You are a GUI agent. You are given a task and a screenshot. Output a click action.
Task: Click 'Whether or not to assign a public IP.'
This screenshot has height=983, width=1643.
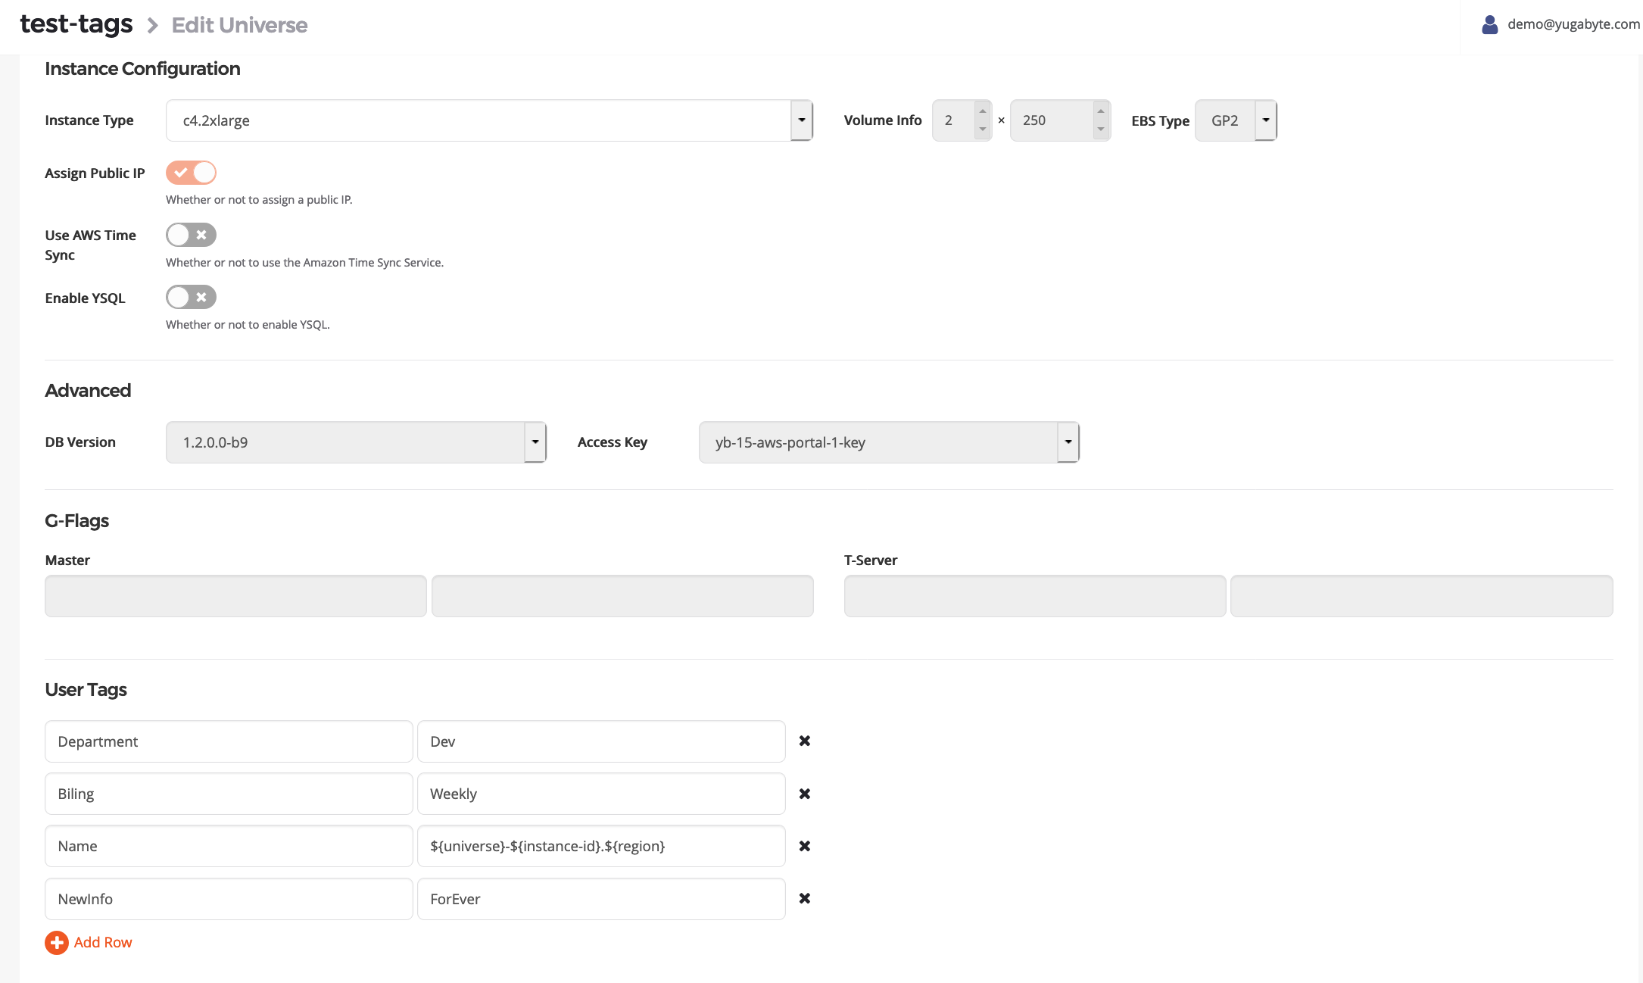(x=259, y=200)
